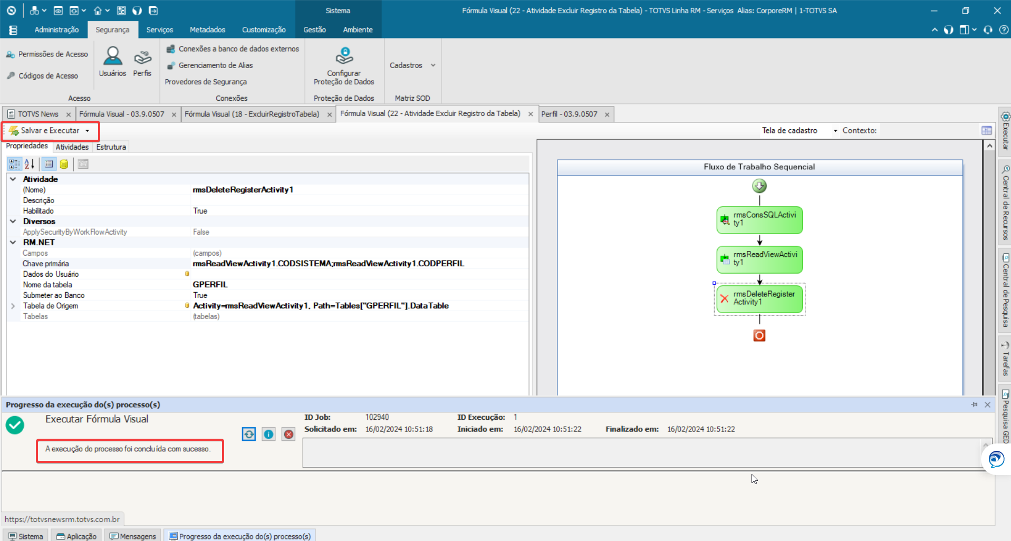1011x541 pixels.
Task: Open Configurar Proteção de Dados
Action: click(x=344, y=66)
